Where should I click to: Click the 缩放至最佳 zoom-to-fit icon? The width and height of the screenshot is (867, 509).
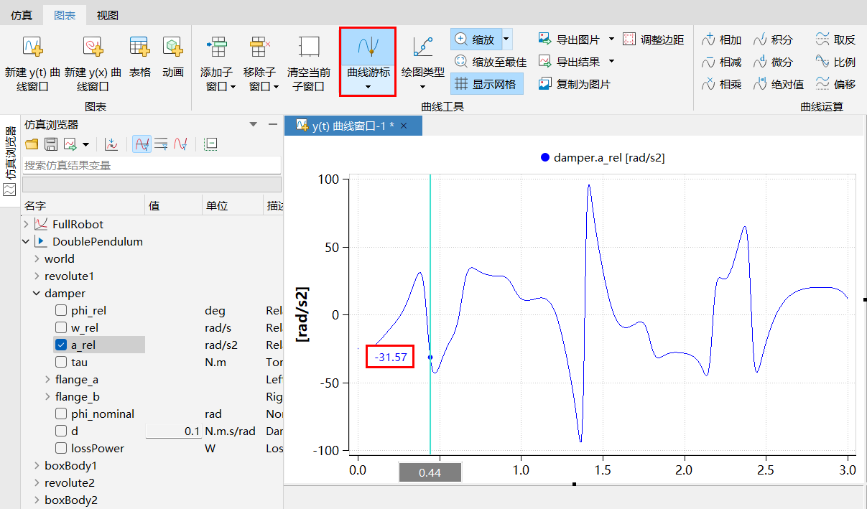tap(462, 62)
